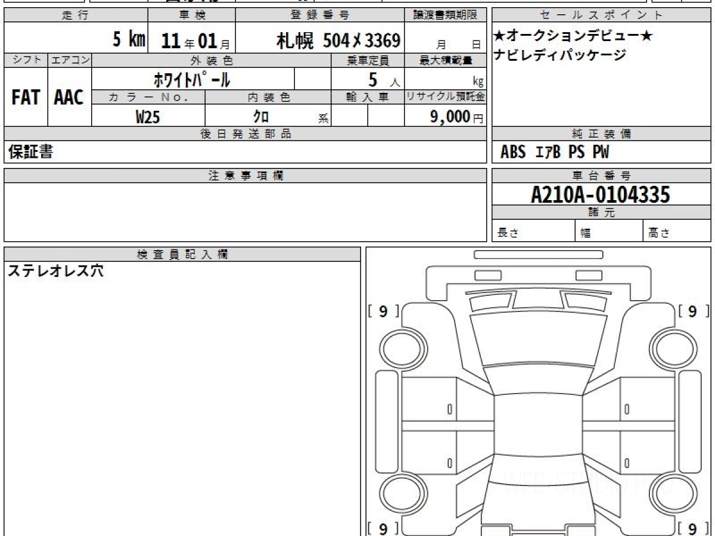Click the AAC air conditioner cell
Viewport: 715px width, 536px height.
point(69,97)
